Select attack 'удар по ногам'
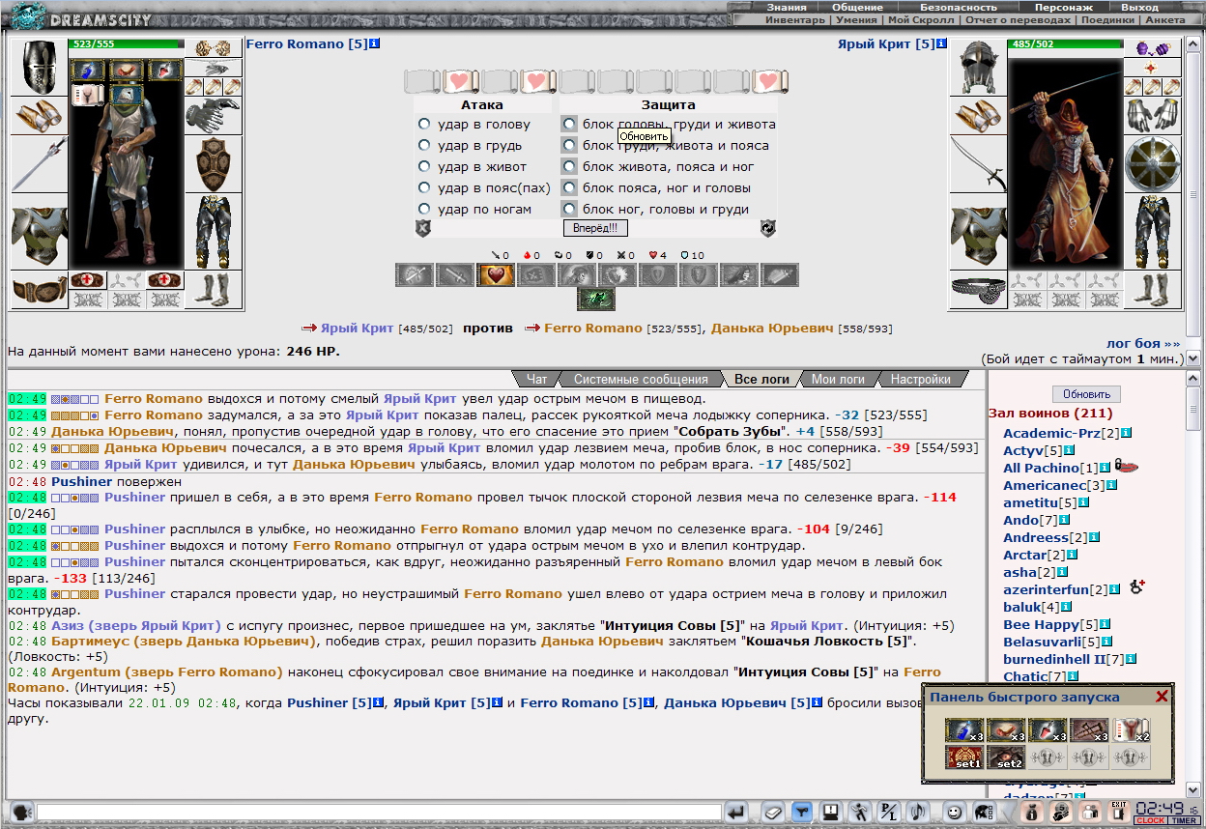The width and height of the screenshot is (1206, 829). pos(424,210)
